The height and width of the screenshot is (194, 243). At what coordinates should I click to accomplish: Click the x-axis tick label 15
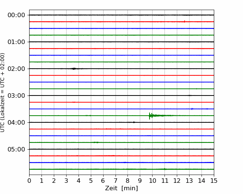[x=214, y=181]
